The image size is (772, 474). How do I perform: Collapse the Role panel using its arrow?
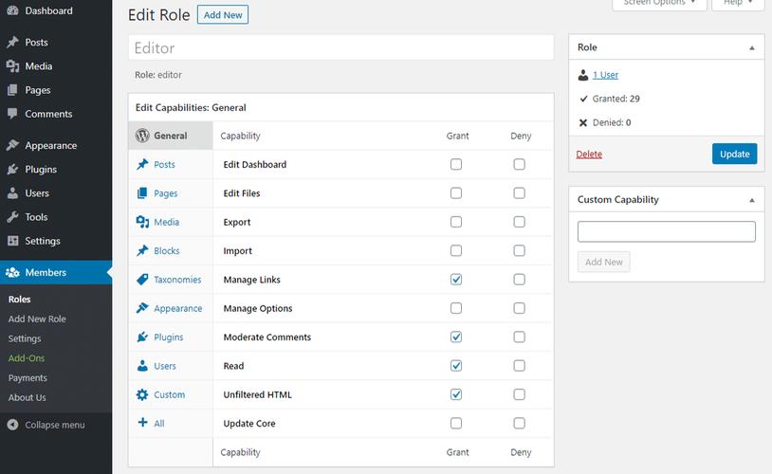pos(751,47)
